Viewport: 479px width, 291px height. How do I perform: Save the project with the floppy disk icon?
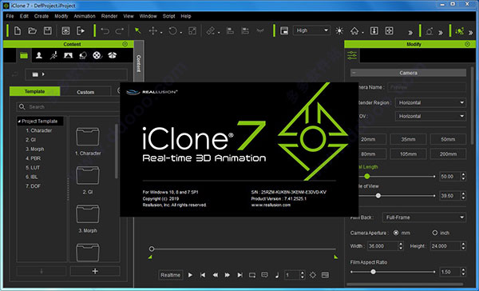coord(47,30)
